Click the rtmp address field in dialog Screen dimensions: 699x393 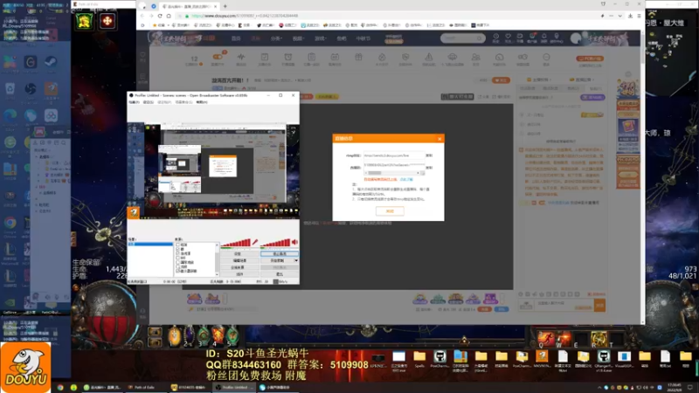[x=394, y=155]
